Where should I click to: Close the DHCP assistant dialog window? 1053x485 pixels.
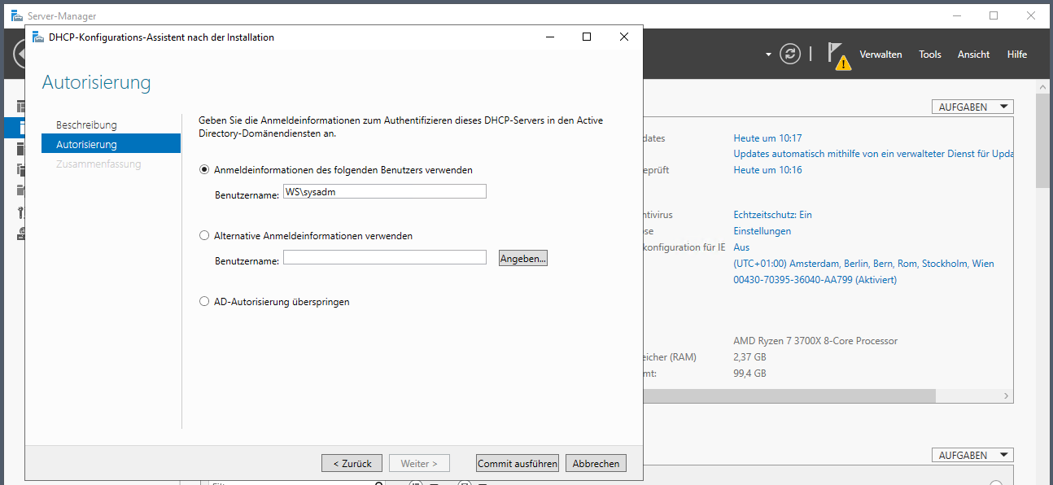click(623, 37)
